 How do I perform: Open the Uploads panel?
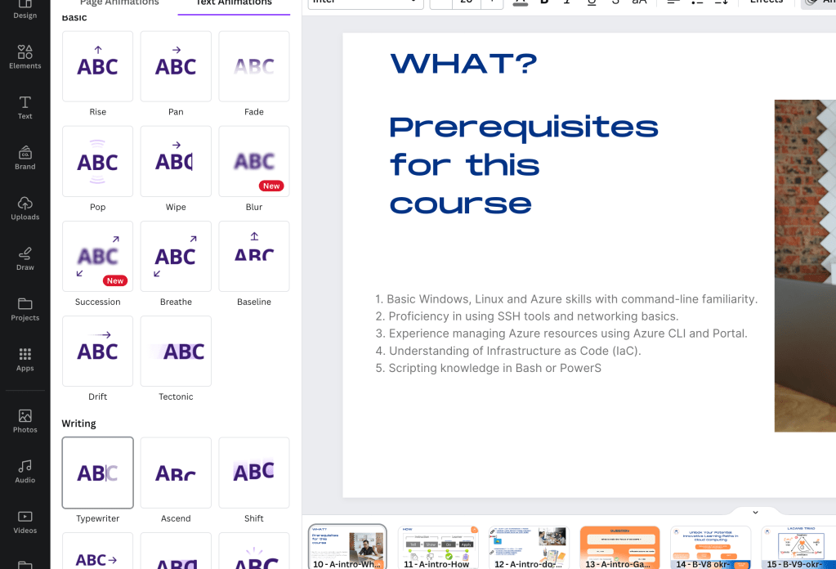tap(25, 208)
